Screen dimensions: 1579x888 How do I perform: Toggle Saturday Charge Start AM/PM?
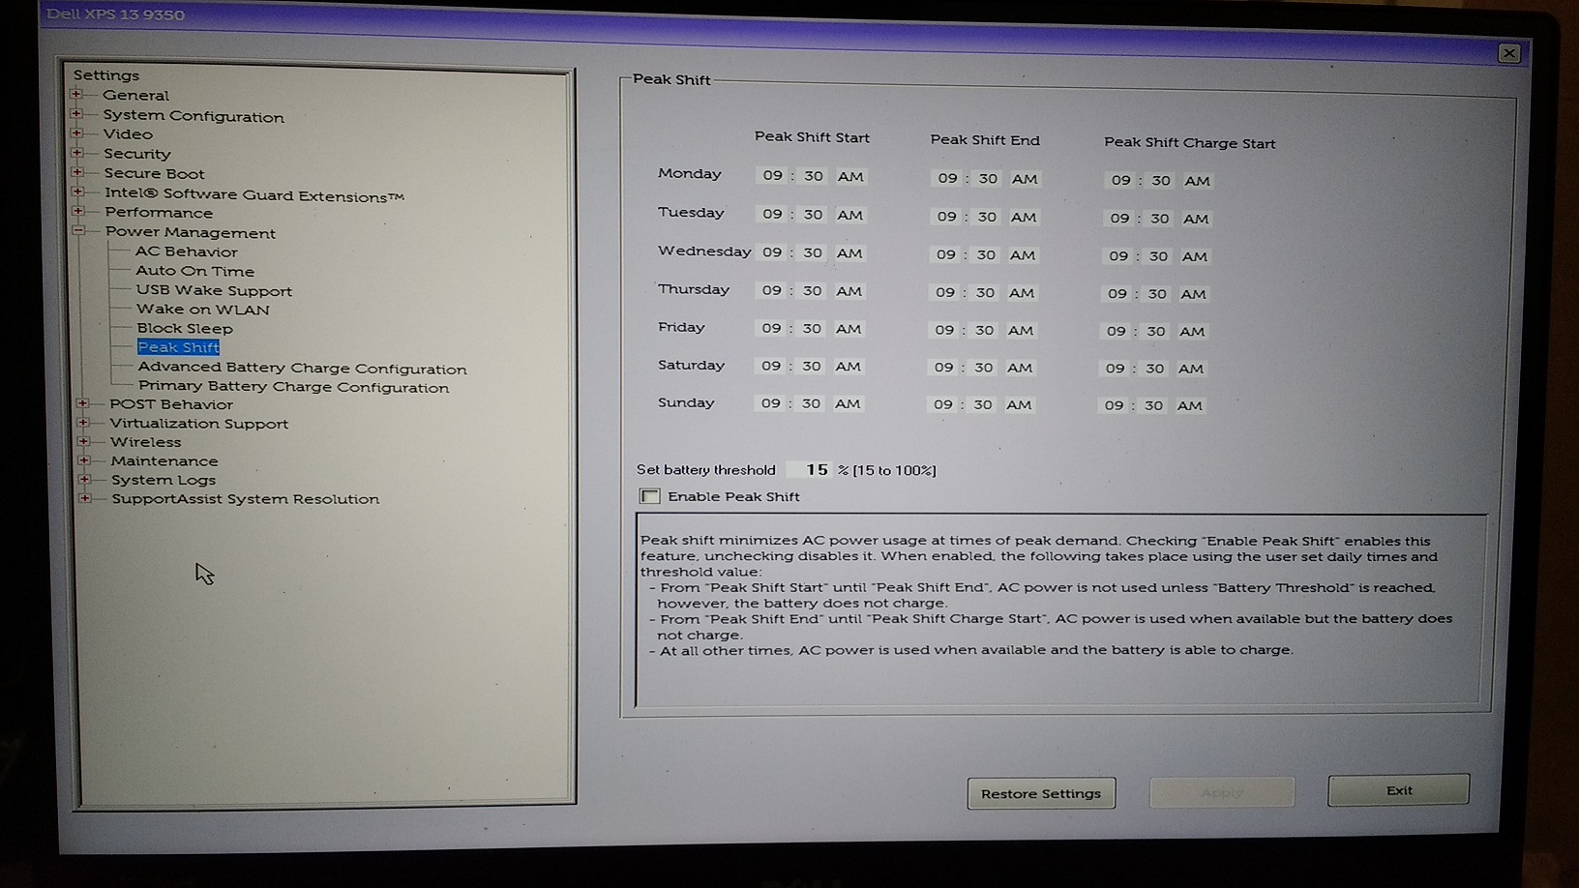[1191, 369]
